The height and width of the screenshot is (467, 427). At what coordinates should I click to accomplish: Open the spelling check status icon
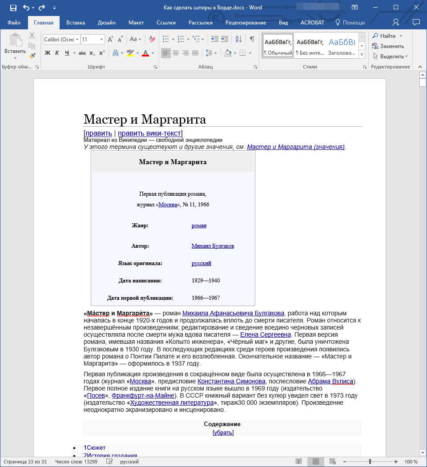[x=109, y=462]
